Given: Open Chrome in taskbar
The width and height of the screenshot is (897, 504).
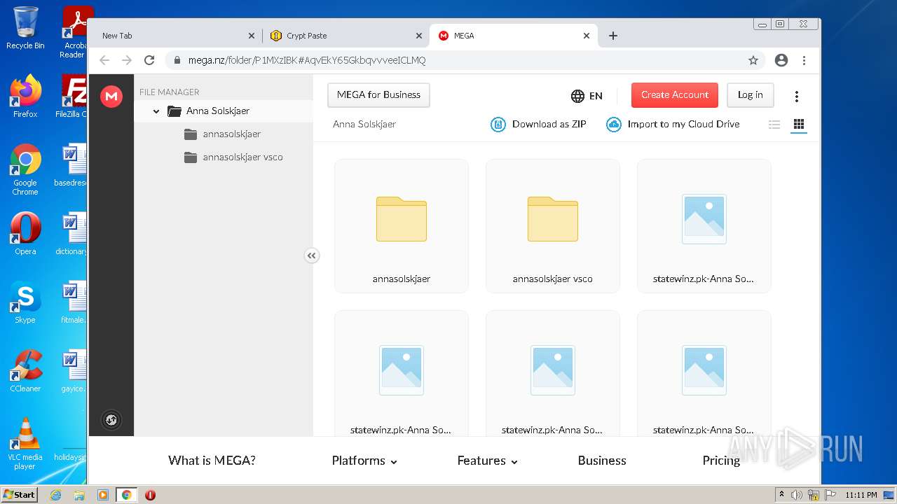Looking at the screenshot, I should point(126,495).
